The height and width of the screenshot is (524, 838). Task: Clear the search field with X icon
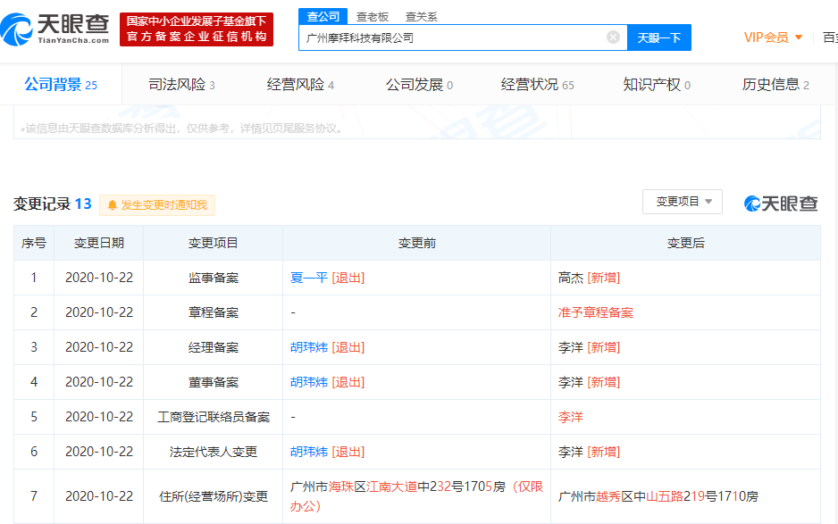coord(613,37)
